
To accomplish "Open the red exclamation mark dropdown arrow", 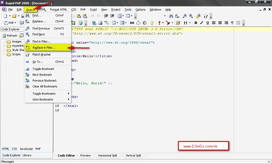I will [163, 23].
